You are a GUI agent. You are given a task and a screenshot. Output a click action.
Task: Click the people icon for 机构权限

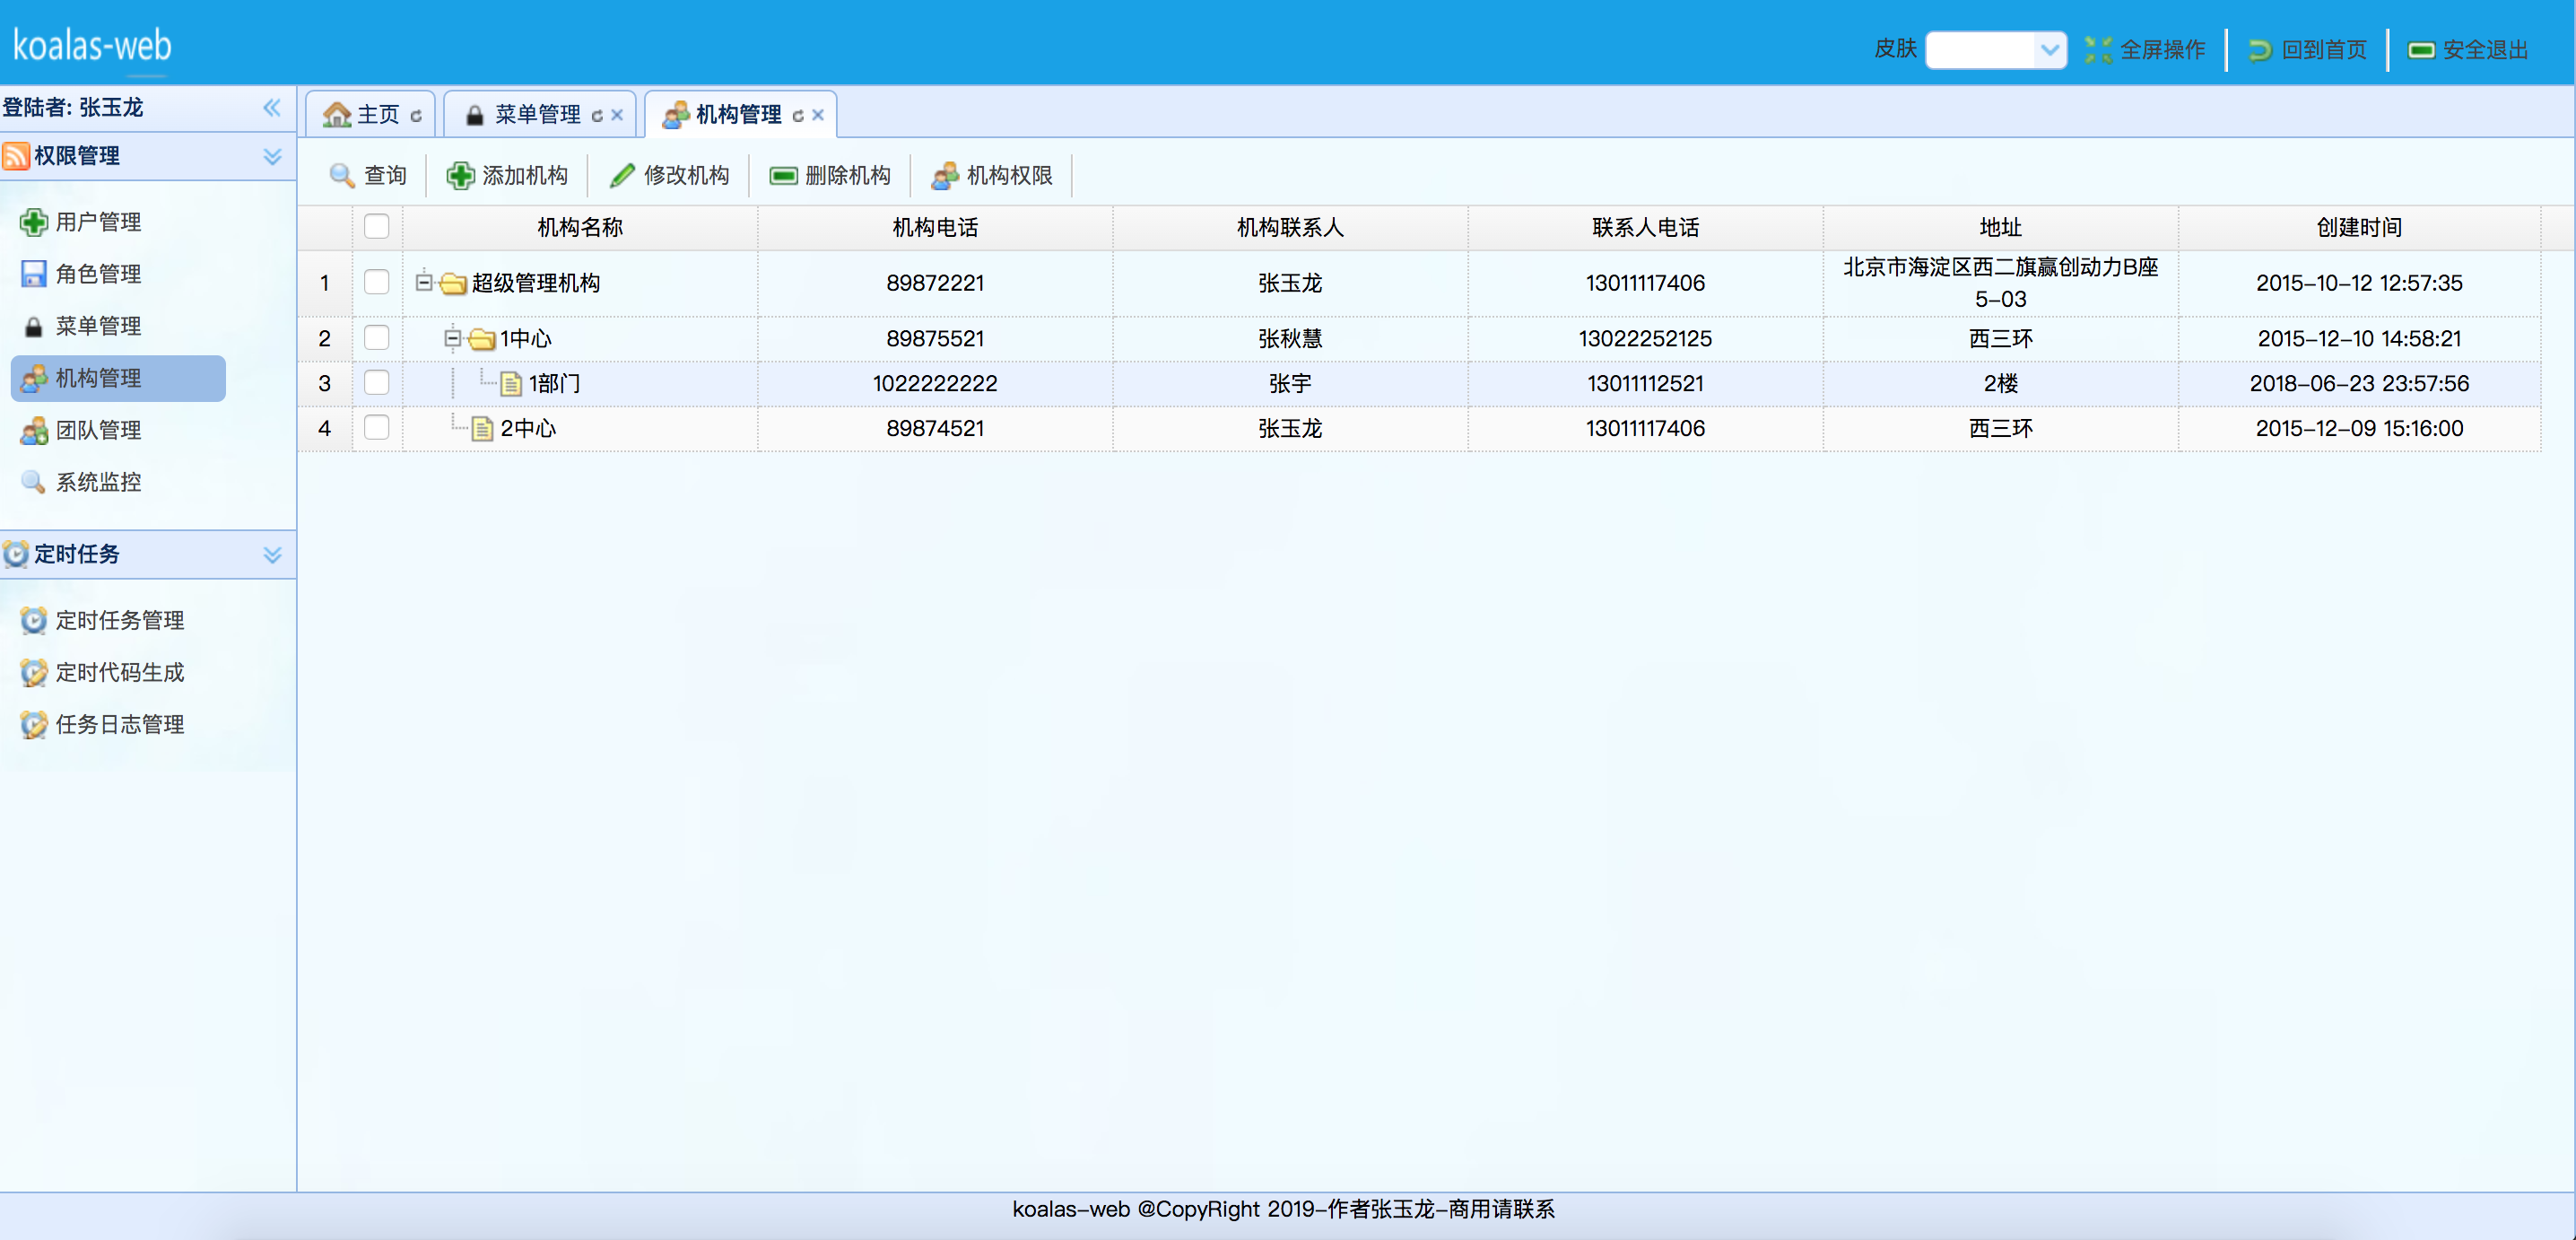coord(945,175)
